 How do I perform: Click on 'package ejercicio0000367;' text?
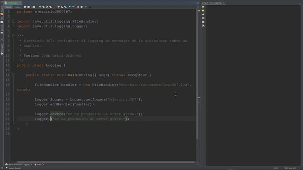point(45,11)
